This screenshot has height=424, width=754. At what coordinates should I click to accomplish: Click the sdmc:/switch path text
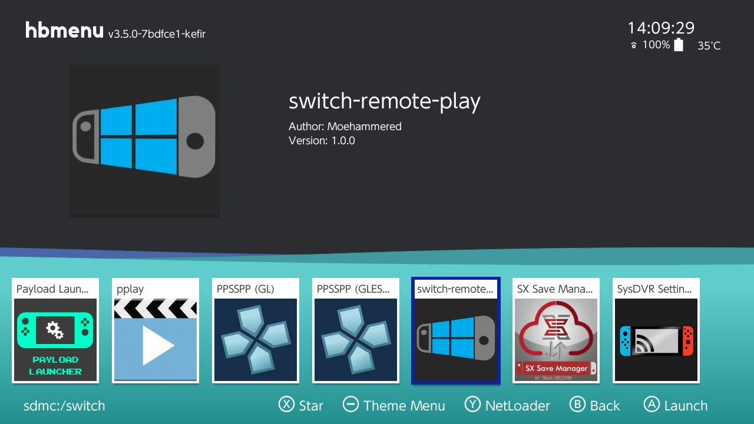pyautogui.click(x=64, y=406)
